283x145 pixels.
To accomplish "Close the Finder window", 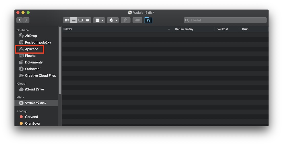I will point(18,12).
